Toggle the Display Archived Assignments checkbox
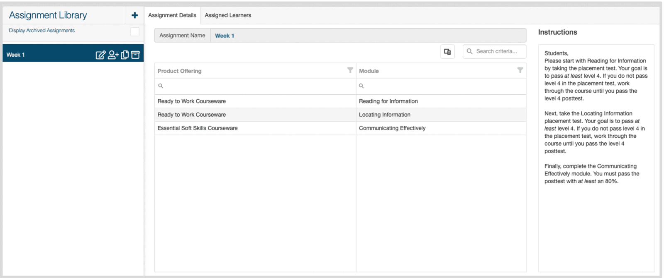664x278 pixels. tap(135, 32)
